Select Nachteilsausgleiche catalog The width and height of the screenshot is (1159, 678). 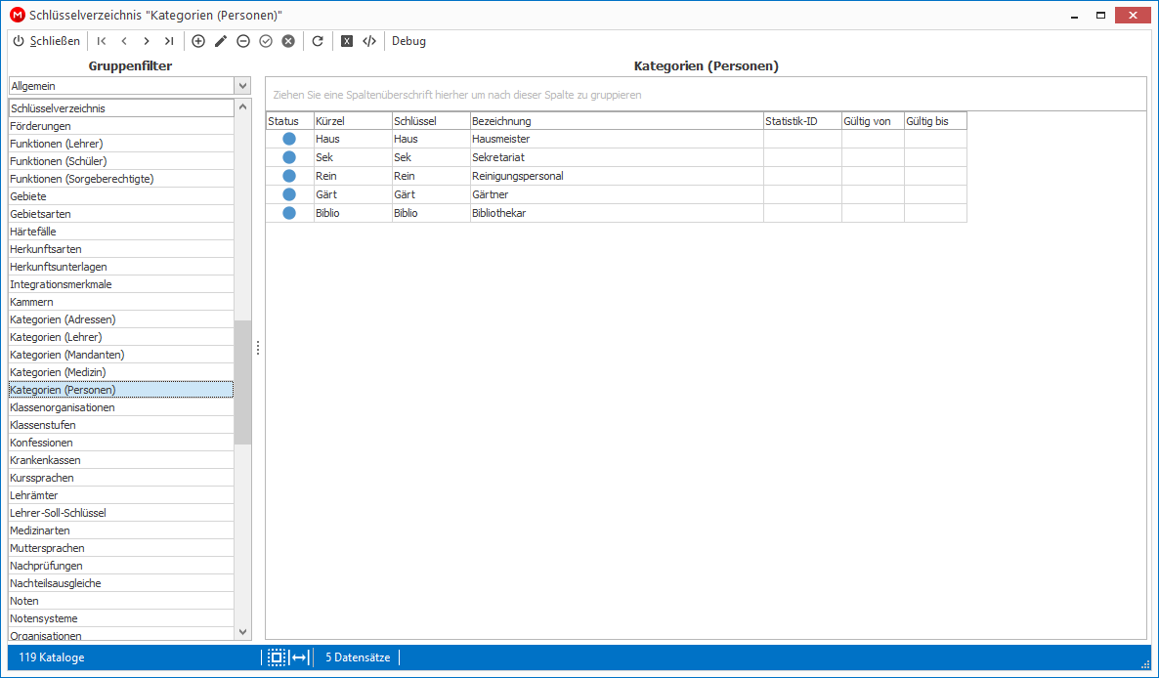click(x=121, y=583)
